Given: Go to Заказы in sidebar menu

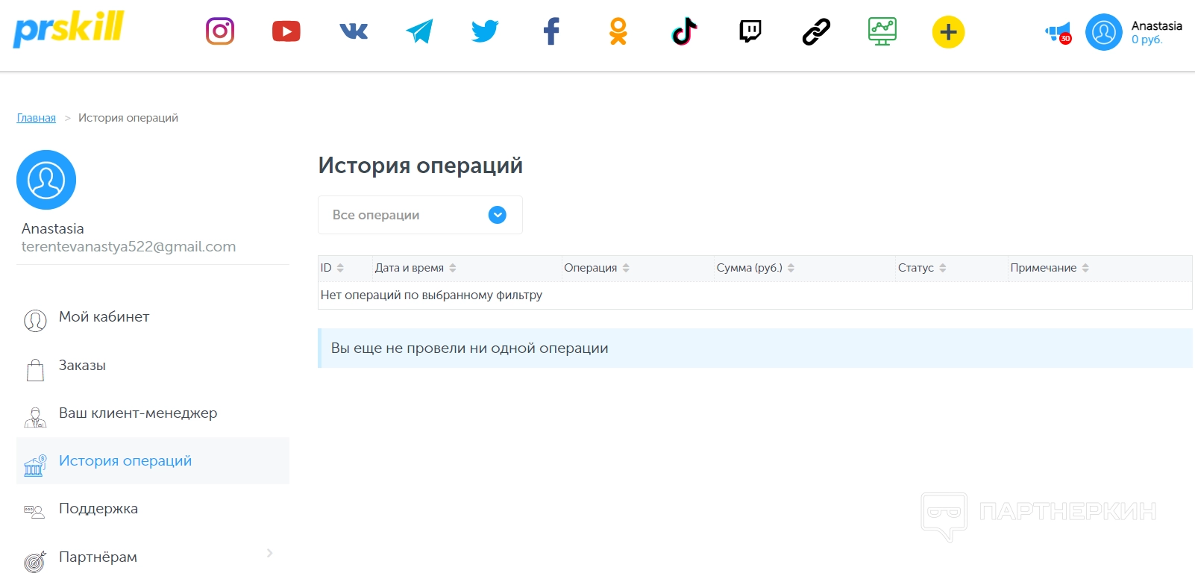Looking at the screenshot, I should coord(82,366).
